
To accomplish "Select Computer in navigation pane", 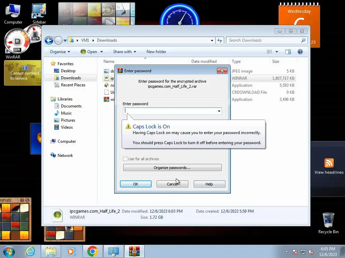I will (x=67, y=141).
